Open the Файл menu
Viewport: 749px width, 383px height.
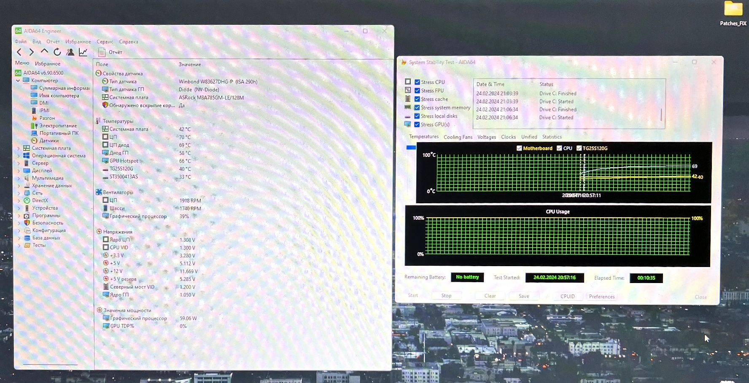[21, 41]
